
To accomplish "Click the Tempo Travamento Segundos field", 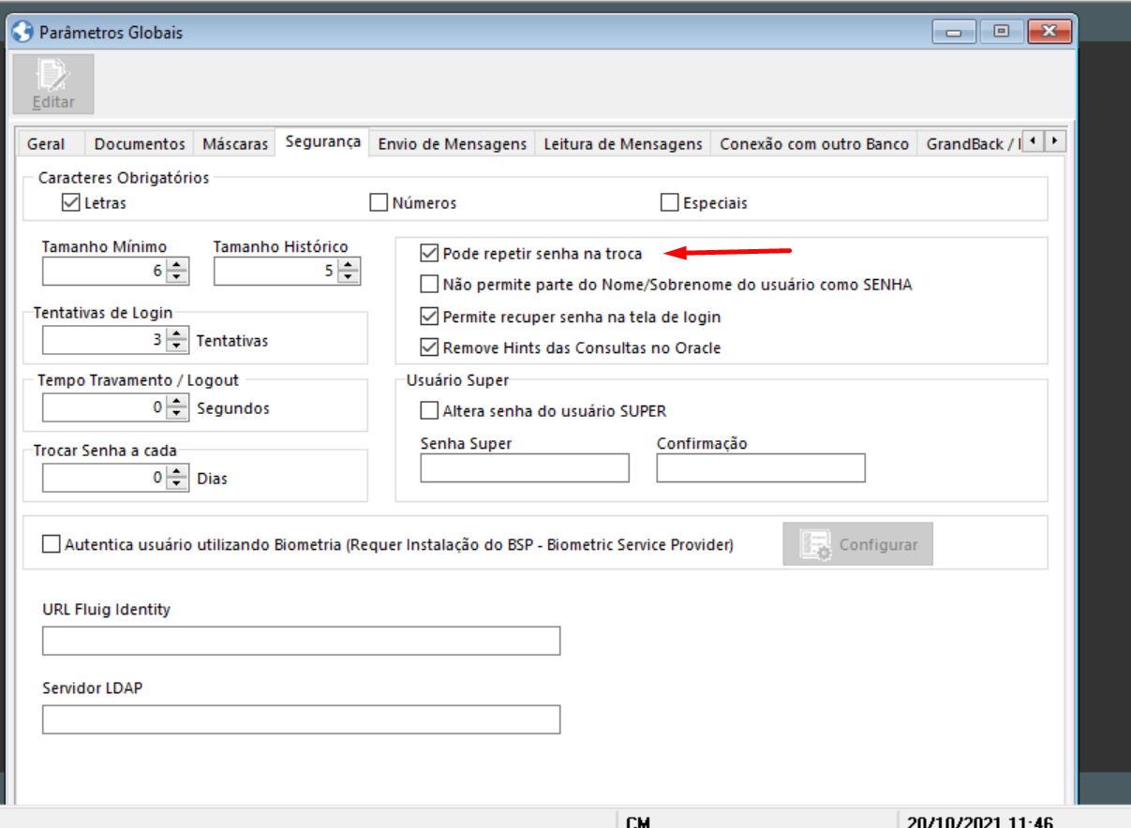I will (x=105, y=407).
